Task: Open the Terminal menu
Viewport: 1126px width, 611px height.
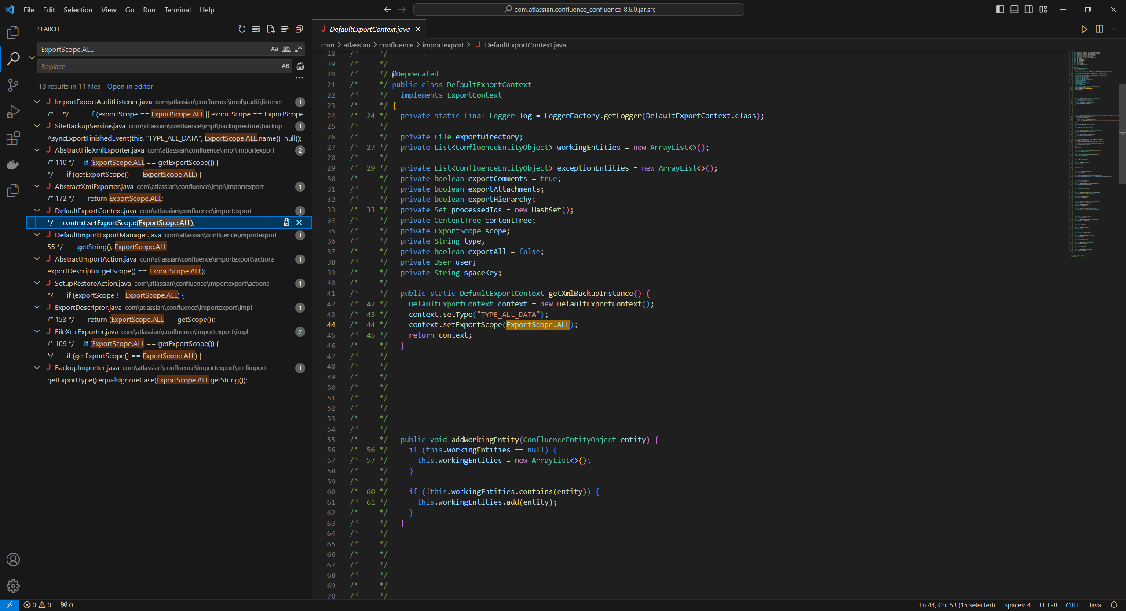Action: (177, 10)
